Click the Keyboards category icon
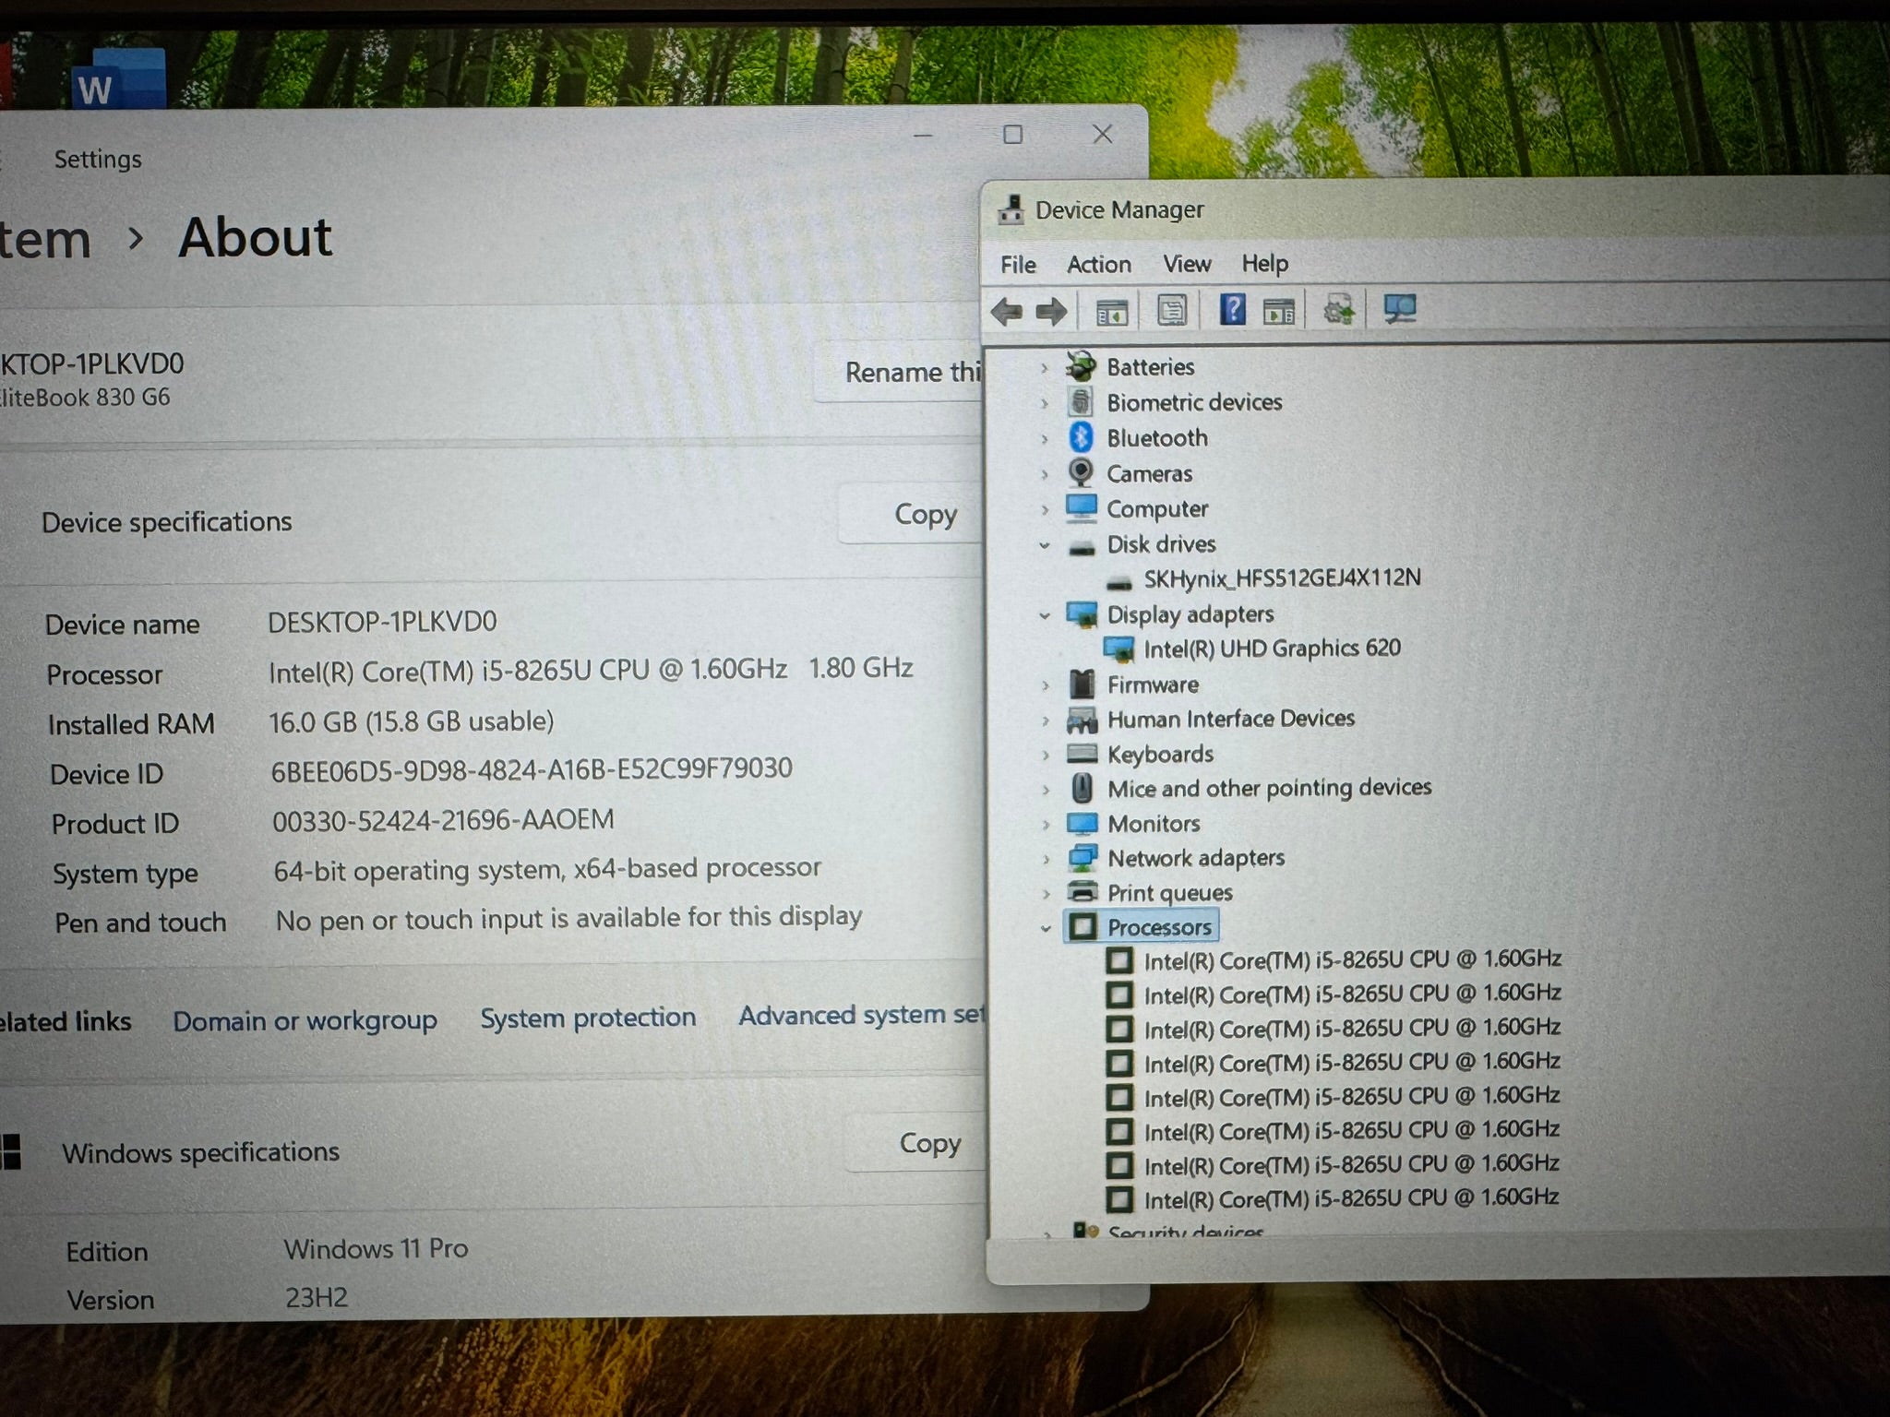The image size is (1890, 1417). [x=1082, y=754]
